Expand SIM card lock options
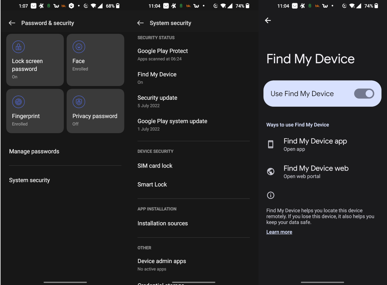Image resolution: width=387 pixels, height=285 pixels. pos(155,165)
